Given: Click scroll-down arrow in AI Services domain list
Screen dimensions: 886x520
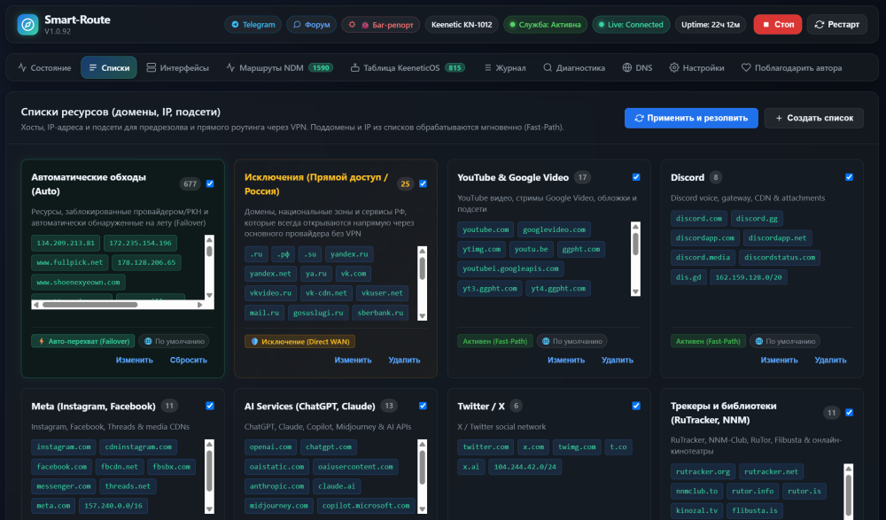Looking at the screenshot, I should point(422,509).
